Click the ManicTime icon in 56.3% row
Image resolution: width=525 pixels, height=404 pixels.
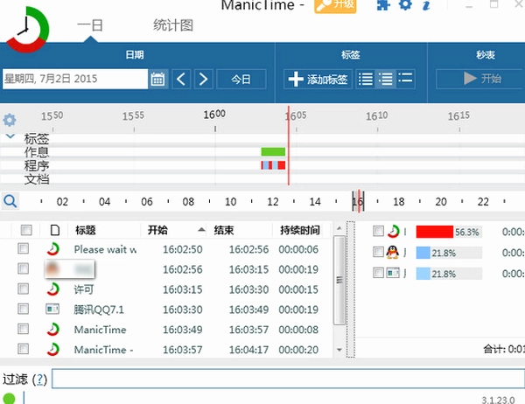pyautogui.click(x=394, y=231)
